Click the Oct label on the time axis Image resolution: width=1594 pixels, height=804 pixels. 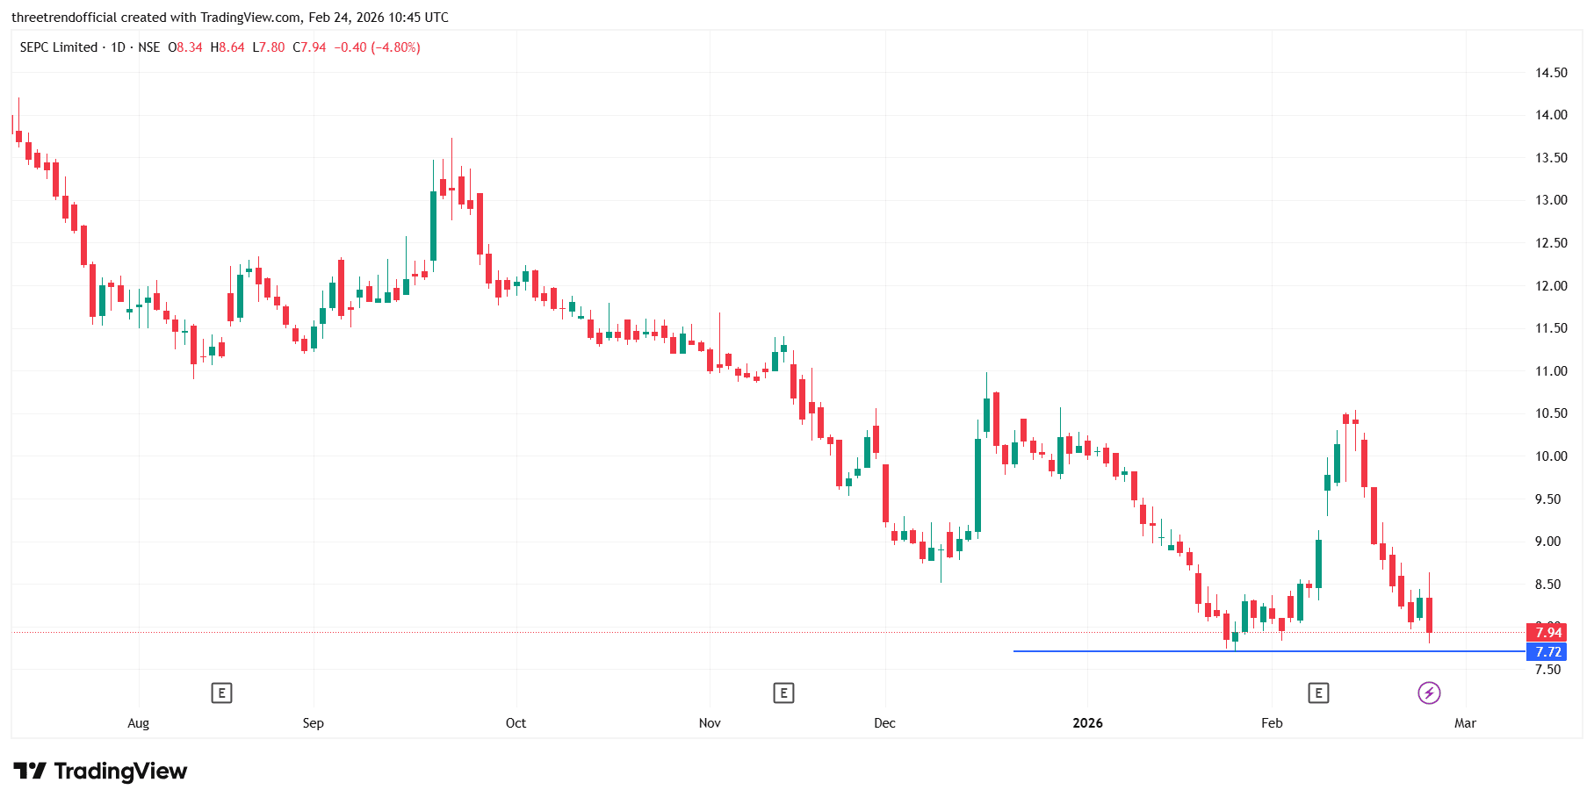point(516,723)
